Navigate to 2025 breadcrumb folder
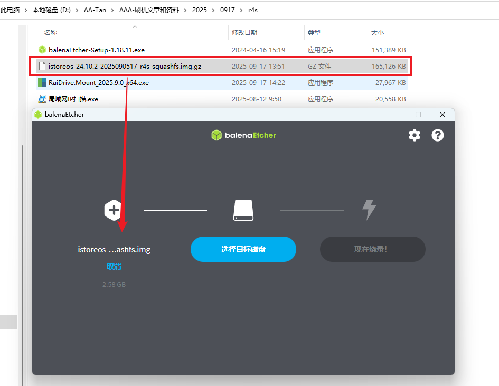The height and width of the screenshot is (386, 499). (x=200, y=10)
